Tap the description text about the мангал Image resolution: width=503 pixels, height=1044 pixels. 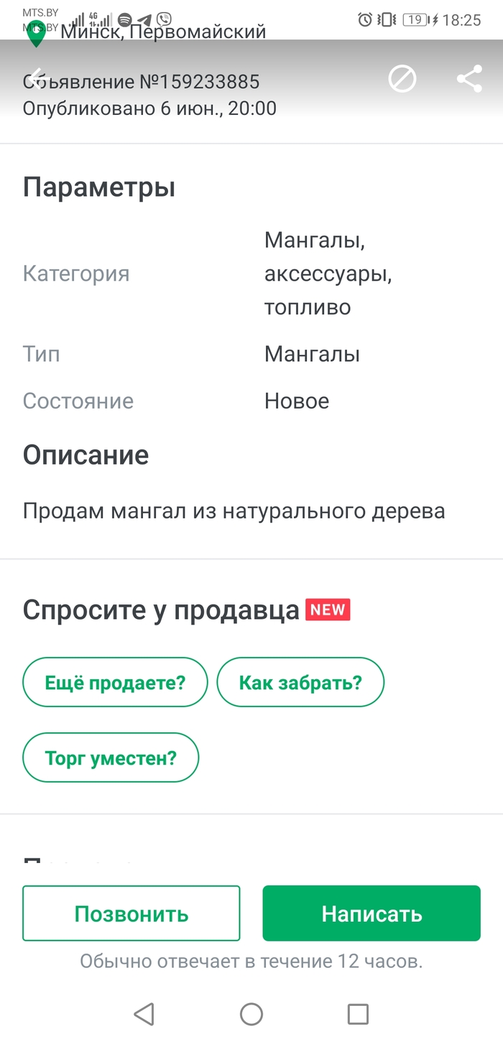click(234, 511)
